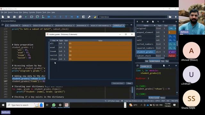
Task: Click the editor Browse tabs icon
Action: tap(3, 25)
